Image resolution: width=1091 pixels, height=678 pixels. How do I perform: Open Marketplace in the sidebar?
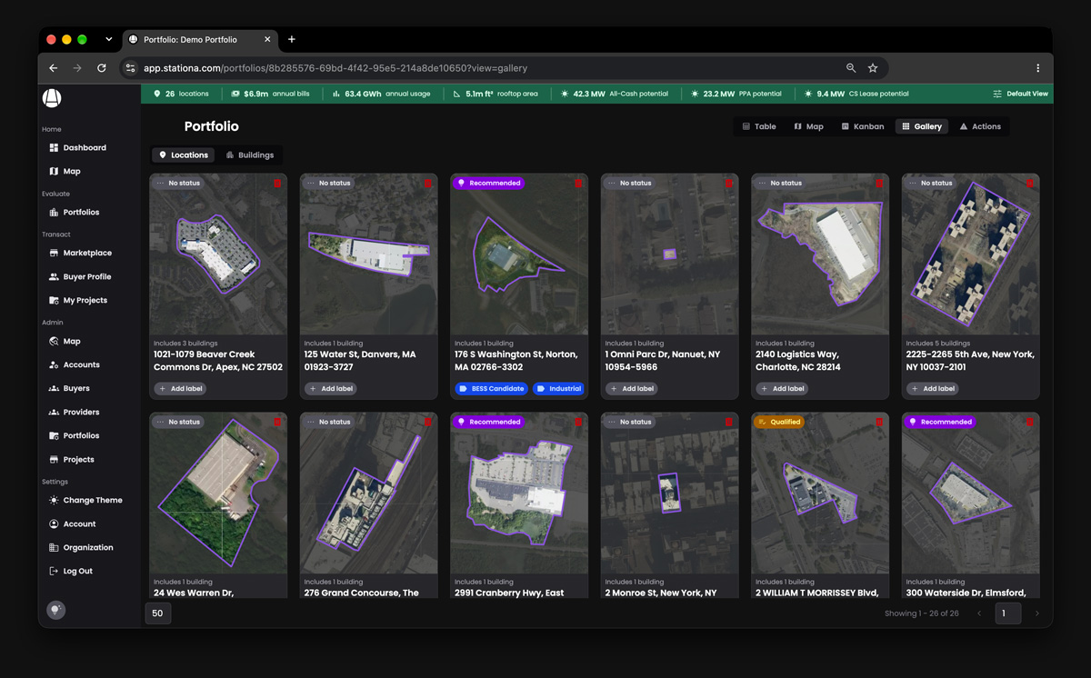click(80, 253)
